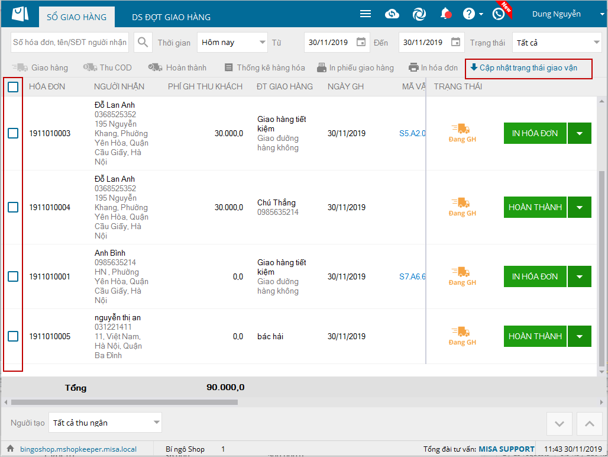Click the horizontal scrollbar right arrow
Image resolution: width=608 pixels, height=457 pixels.
pyautogui.click(x=601, y=403)
